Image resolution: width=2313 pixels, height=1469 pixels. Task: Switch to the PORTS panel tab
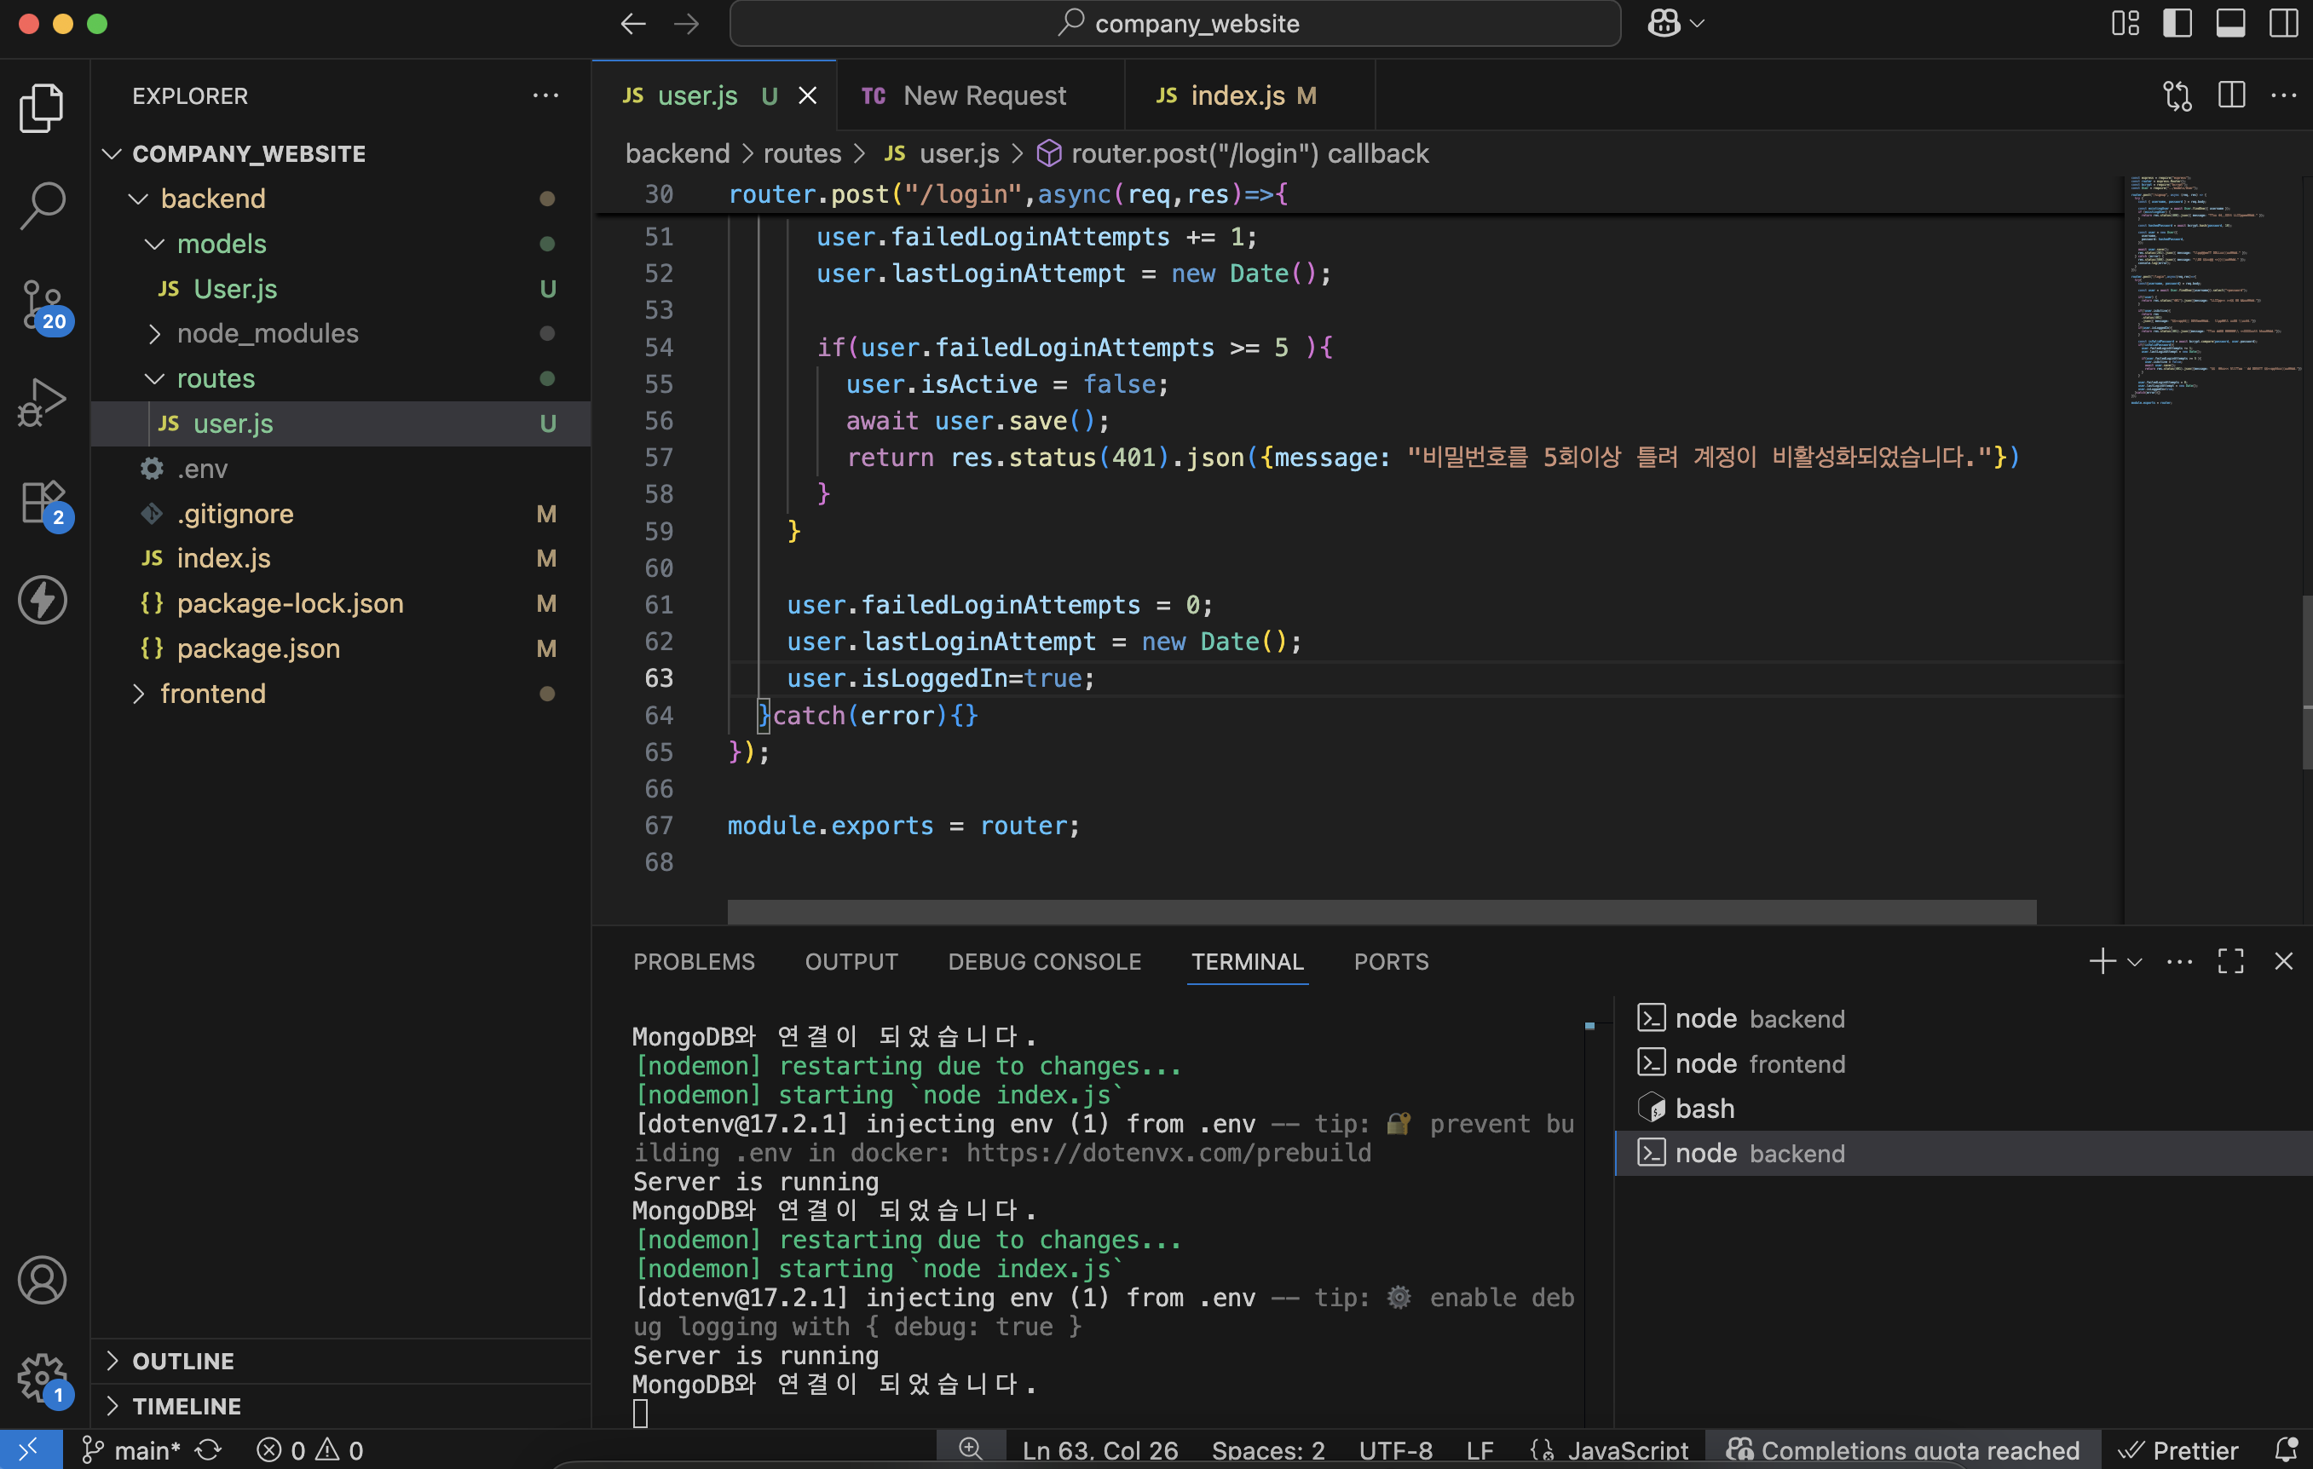point(1391,961)
